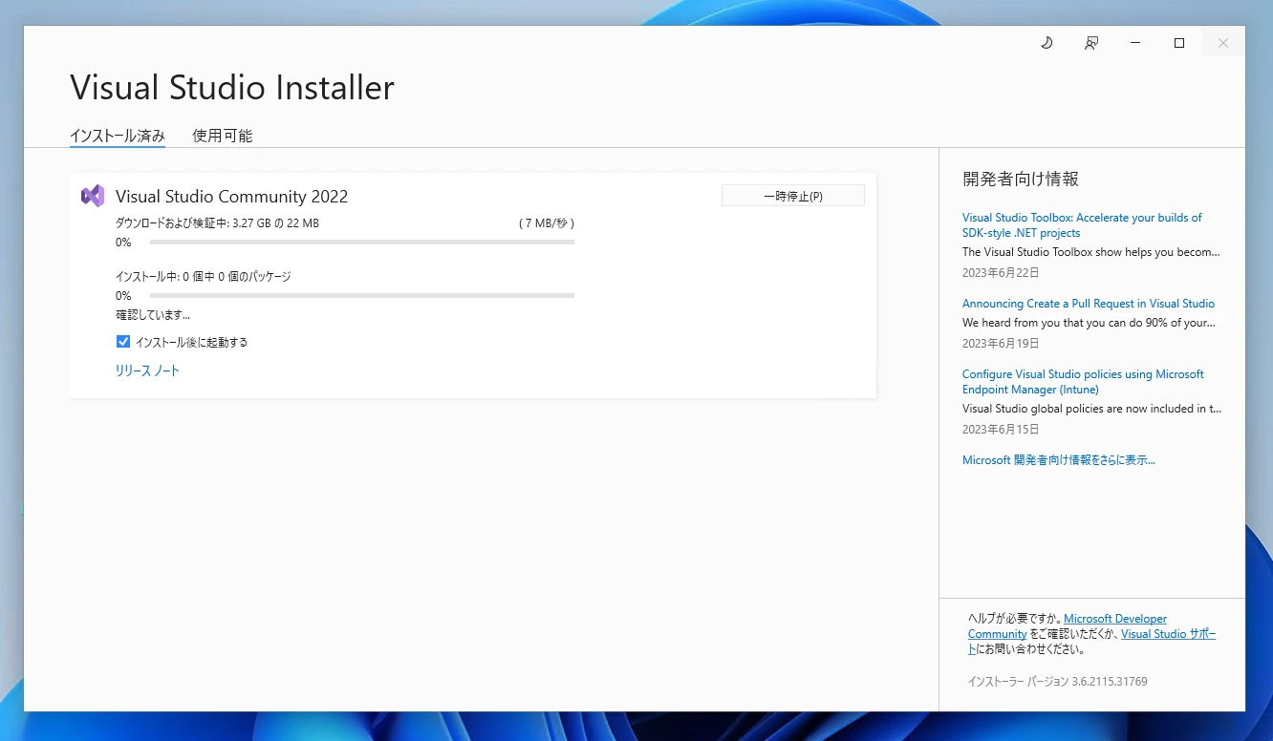Click インストール中: 0 個中 0 個のパッケージ text
1273x741 pixels.
(x=204, y=277)
